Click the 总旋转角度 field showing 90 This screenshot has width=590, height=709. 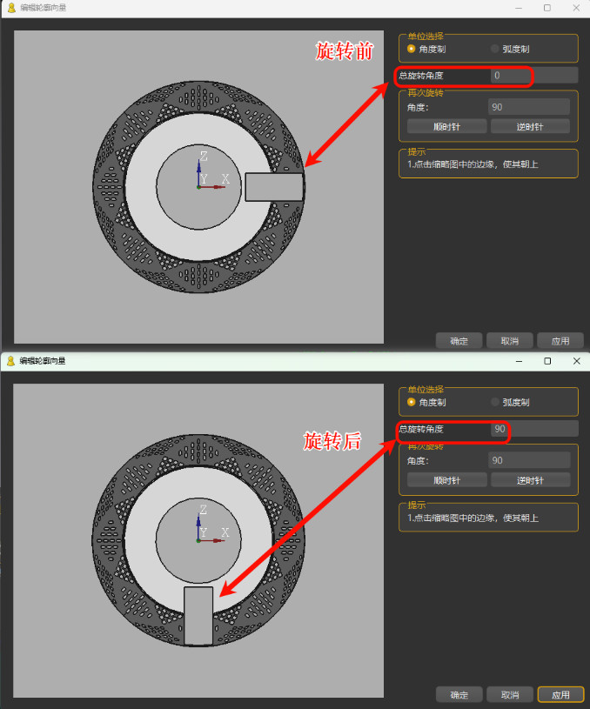pyautogui.click(x=533, y=429)
